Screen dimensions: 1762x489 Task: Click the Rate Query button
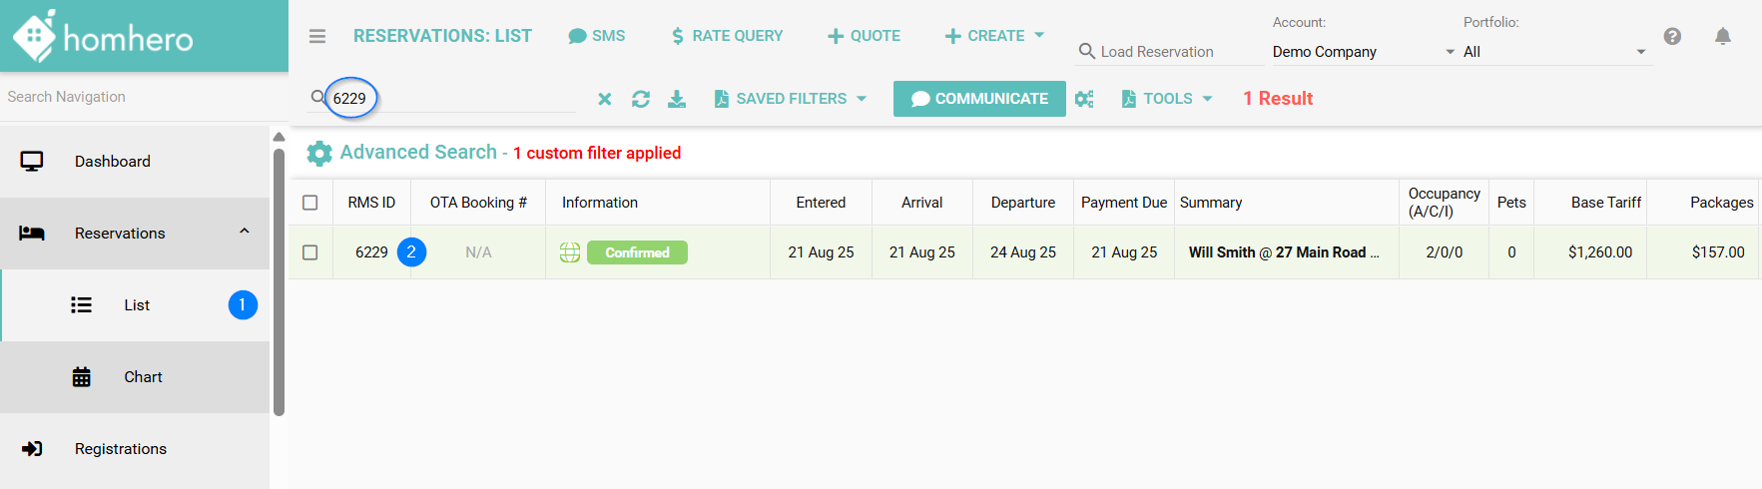(727, 36)
